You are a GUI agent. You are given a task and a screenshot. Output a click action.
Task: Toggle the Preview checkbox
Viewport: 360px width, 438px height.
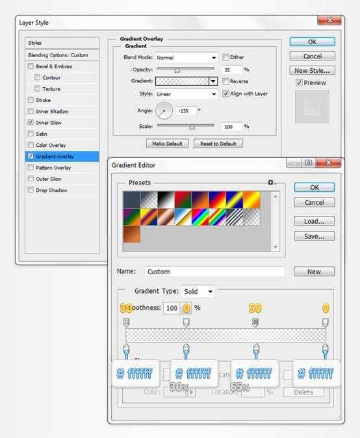pyautogui.click(x=299, y=83)
